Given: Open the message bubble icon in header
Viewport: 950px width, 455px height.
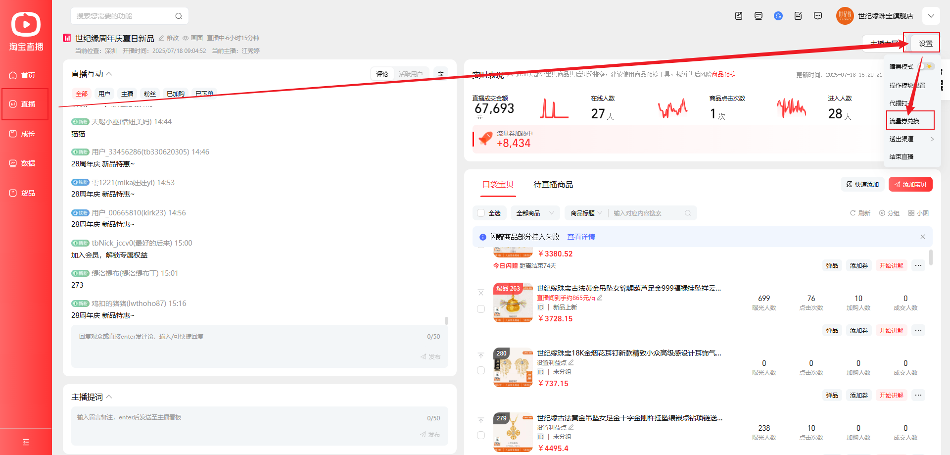Looking at the screenshot, I should (817, 16).
